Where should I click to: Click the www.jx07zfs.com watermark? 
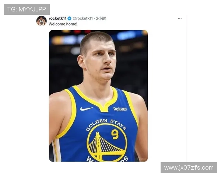pos(189,168)
